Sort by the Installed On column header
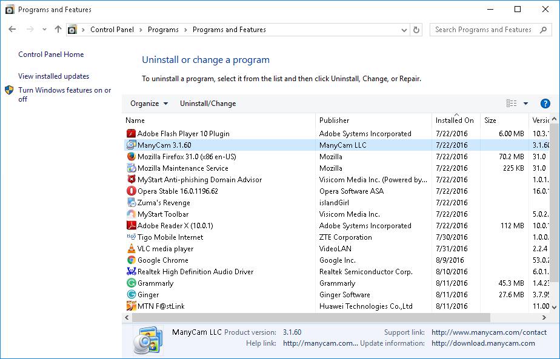The image size is (560, 359). click(456, 120)
